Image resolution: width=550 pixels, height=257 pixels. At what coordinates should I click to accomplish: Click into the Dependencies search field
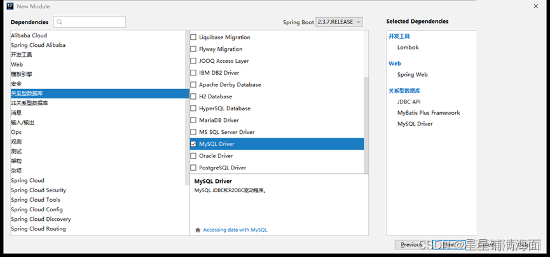[x=93, y=22]
